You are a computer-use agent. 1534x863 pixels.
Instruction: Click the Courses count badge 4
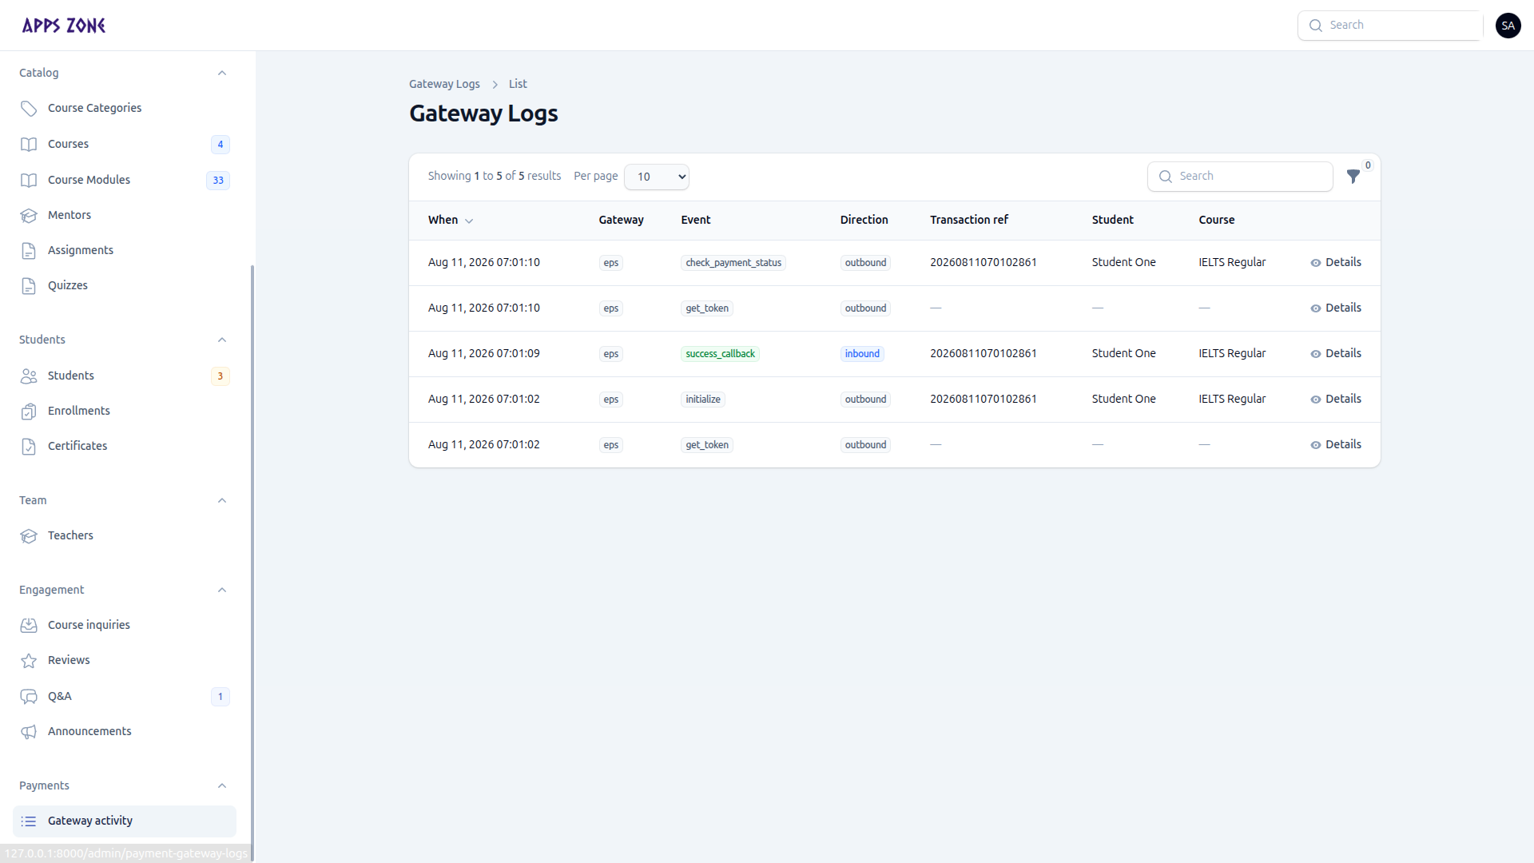(221, 145)
